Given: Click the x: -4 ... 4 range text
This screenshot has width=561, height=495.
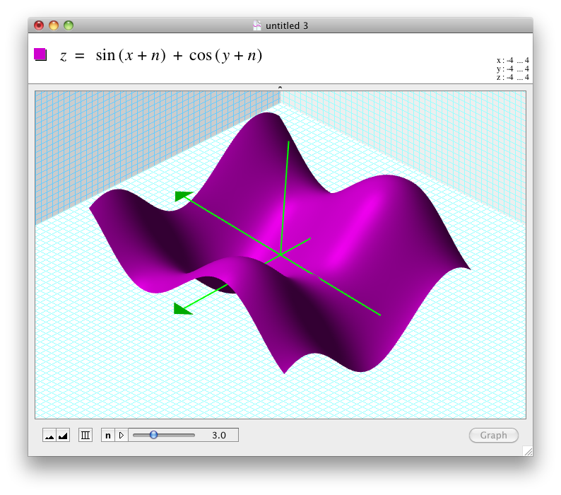Looking at the screenshot, I should click(x=513, y=60).
